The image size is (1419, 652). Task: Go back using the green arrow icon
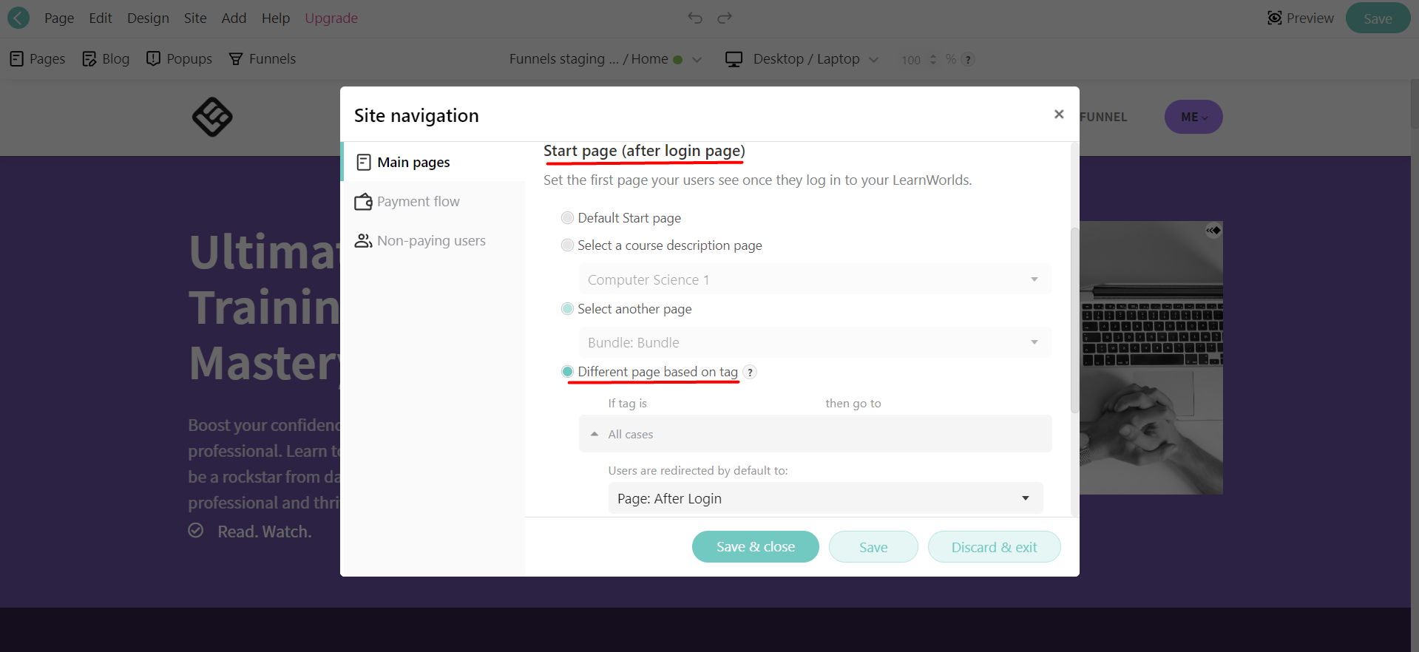click(18, 18)
